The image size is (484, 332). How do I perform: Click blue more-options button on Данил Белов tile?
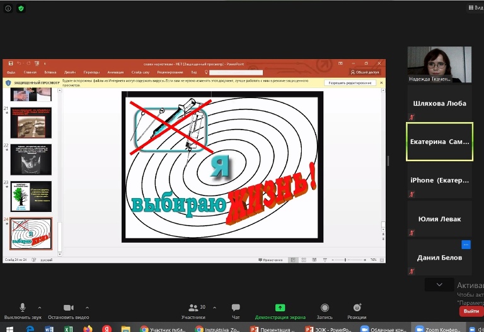(x=466, y=245)
